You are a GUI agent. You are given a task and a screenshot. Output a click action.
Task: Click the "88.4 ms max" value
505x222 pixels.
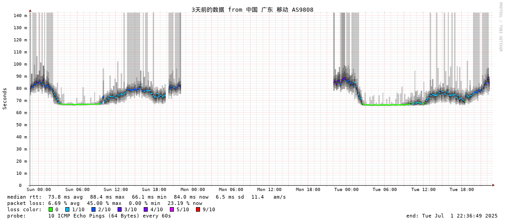coord(107,197)
